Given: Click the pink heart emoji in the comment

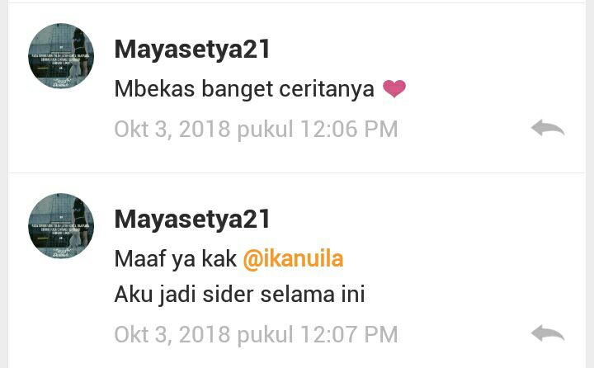Looking at the screenshot, I should coord(394,89).
